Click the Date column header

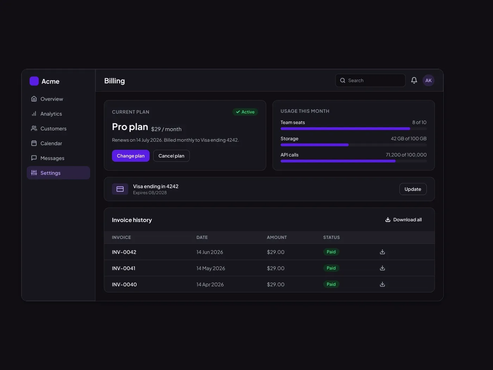tap(202, 238)
